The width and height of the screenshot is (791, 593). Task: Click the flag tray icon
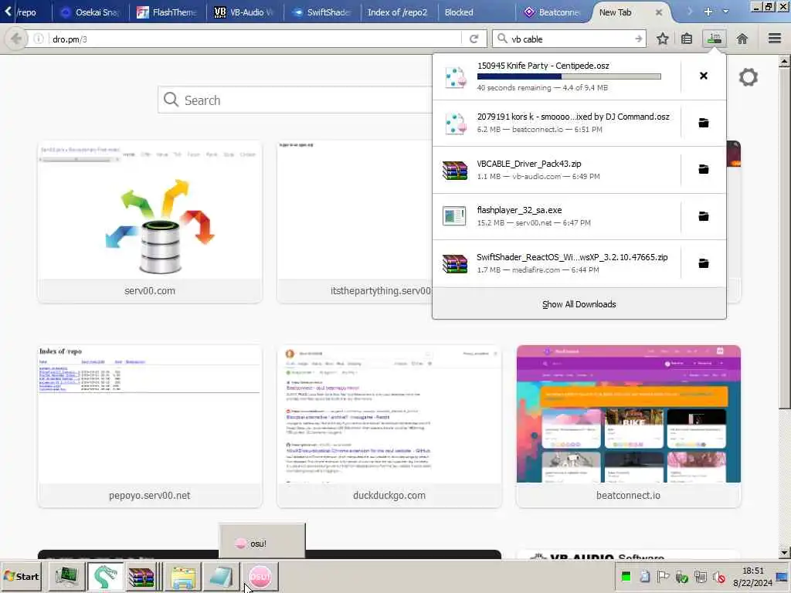[x=663, y=577]
